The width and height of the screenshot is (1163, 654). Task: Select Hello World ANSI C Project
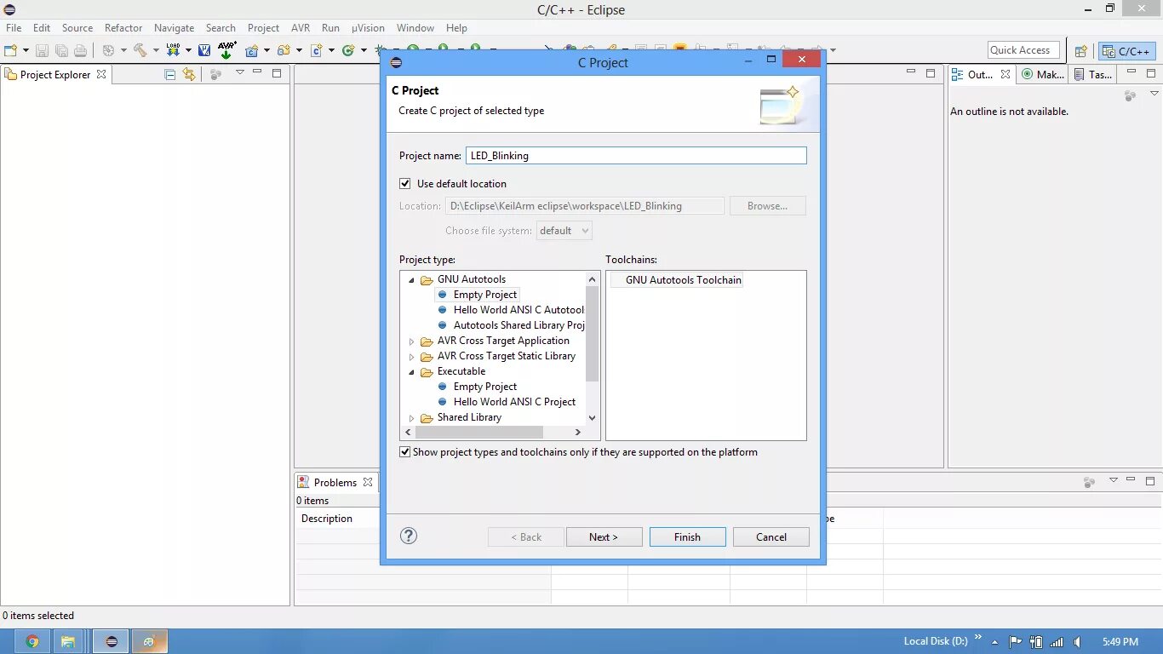coord(514,402)
